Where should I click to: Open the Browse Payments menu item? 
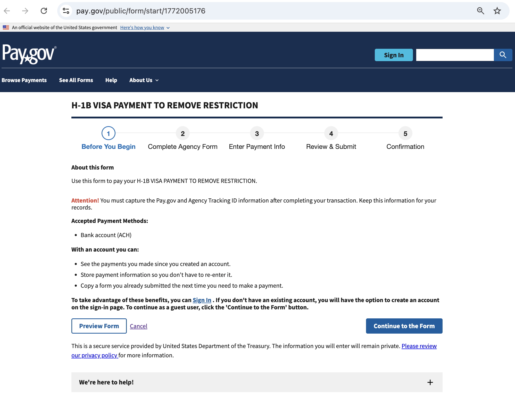click(x=24, y=80)
